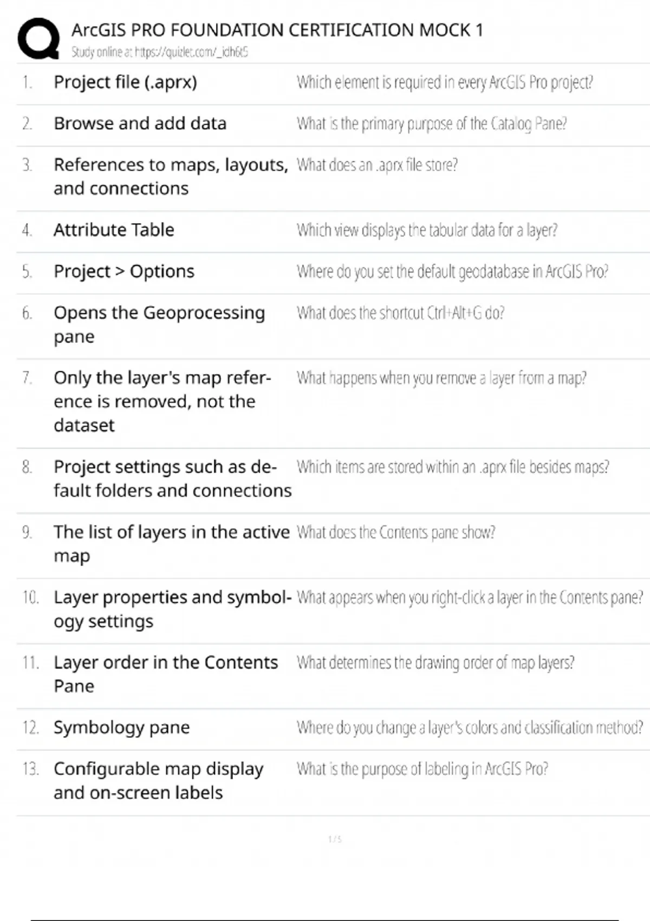The height and width of the screenshot is (921, 650).
Task: Select the question about drawing order of layers
Action: point(435,663)
